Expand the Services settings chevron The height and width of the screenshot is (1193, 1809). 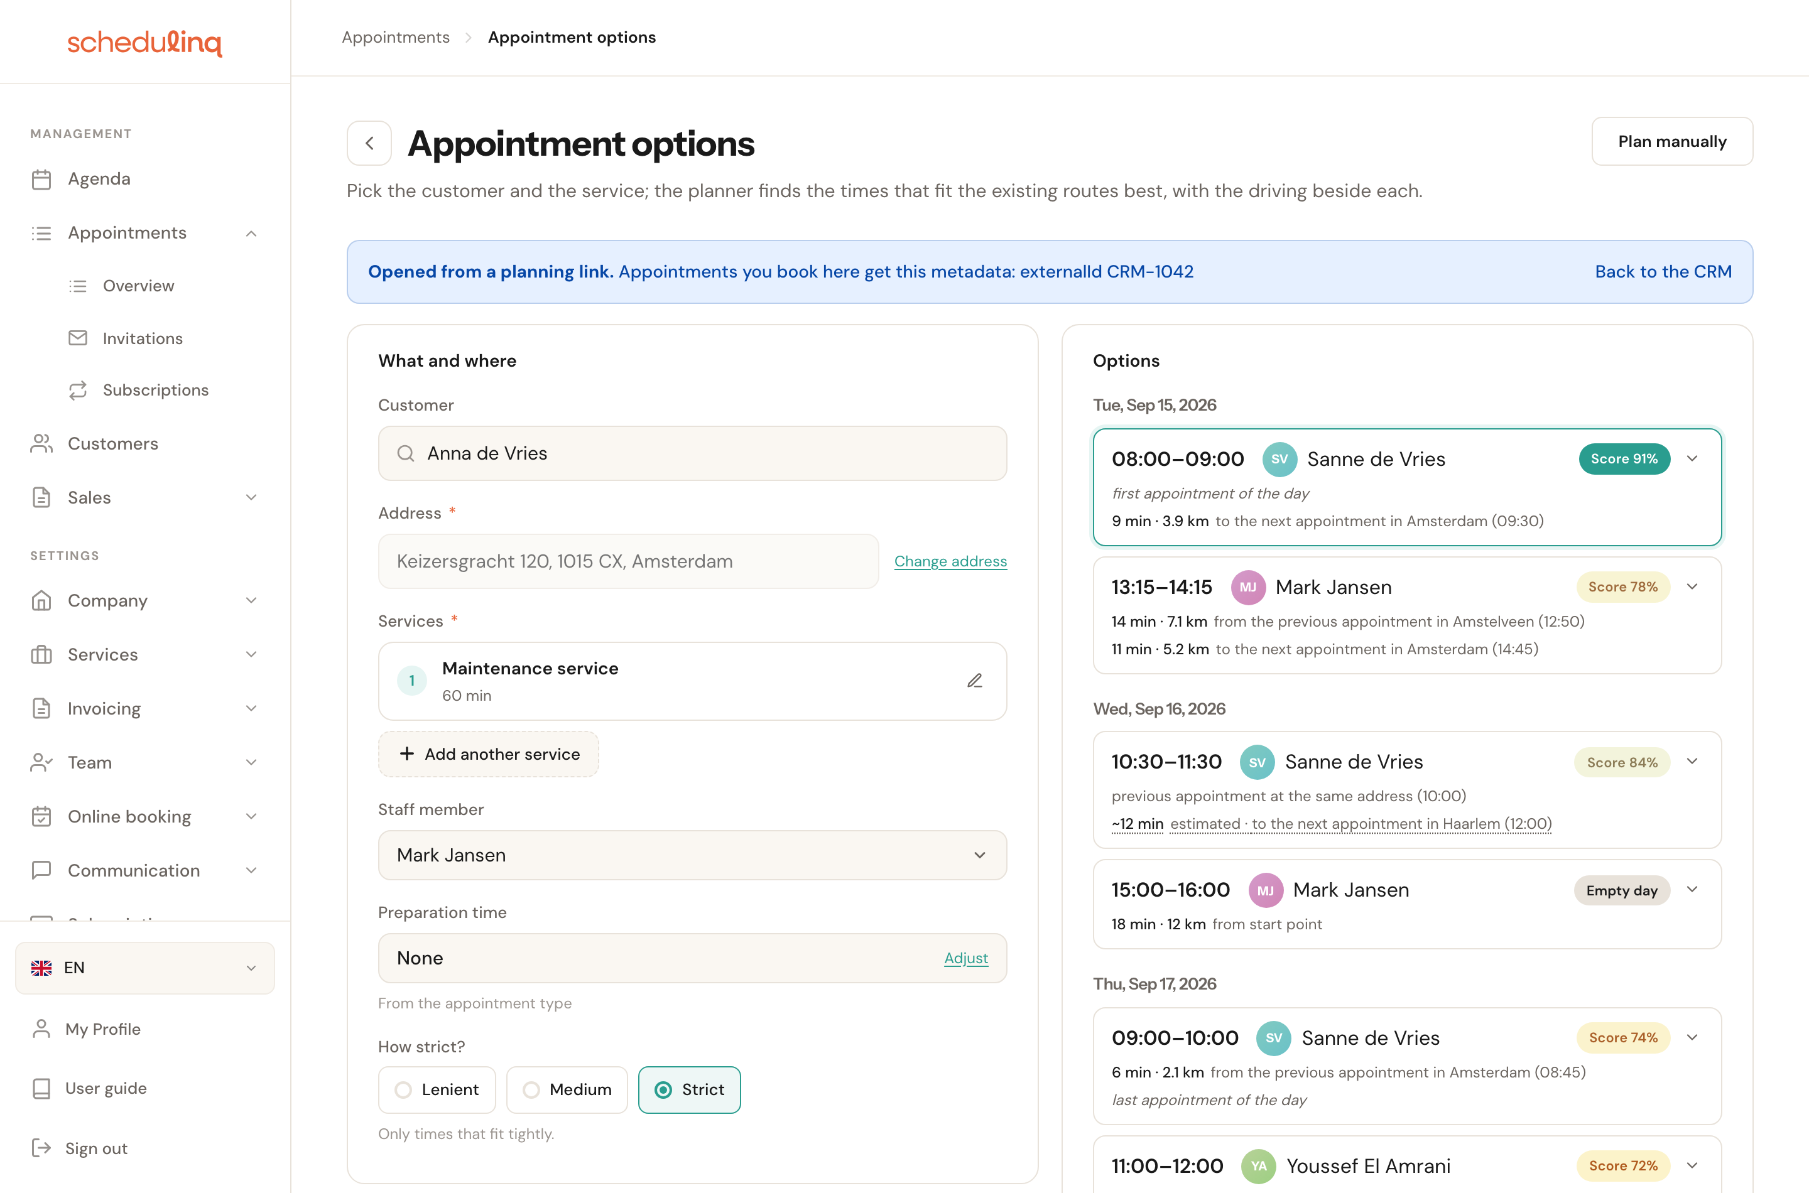point(251,654)
